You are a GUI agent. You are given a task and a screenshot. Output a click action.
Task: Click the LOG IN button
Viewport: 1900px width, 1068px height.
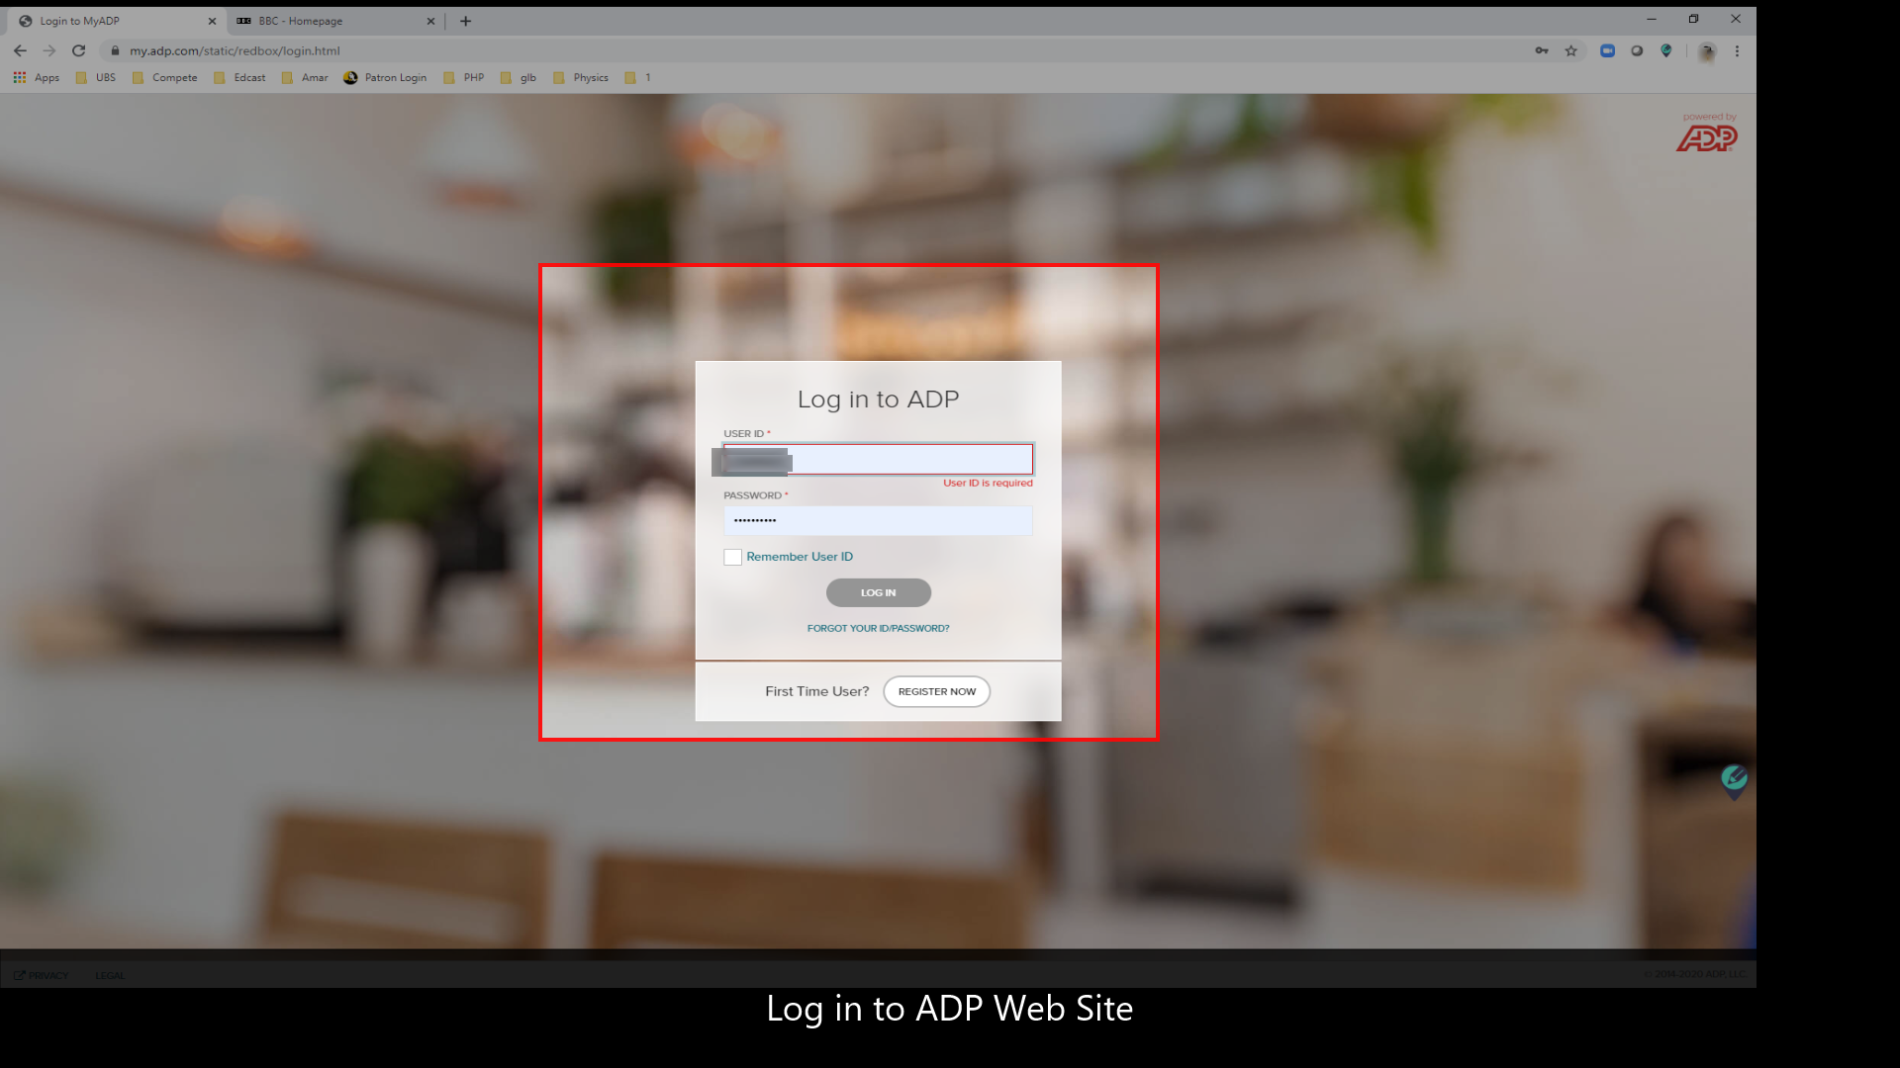coord(878,592)
